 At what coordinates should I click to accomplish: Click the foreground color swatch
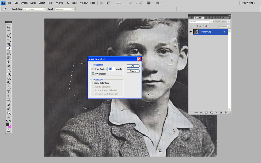(x=8, y=124)
